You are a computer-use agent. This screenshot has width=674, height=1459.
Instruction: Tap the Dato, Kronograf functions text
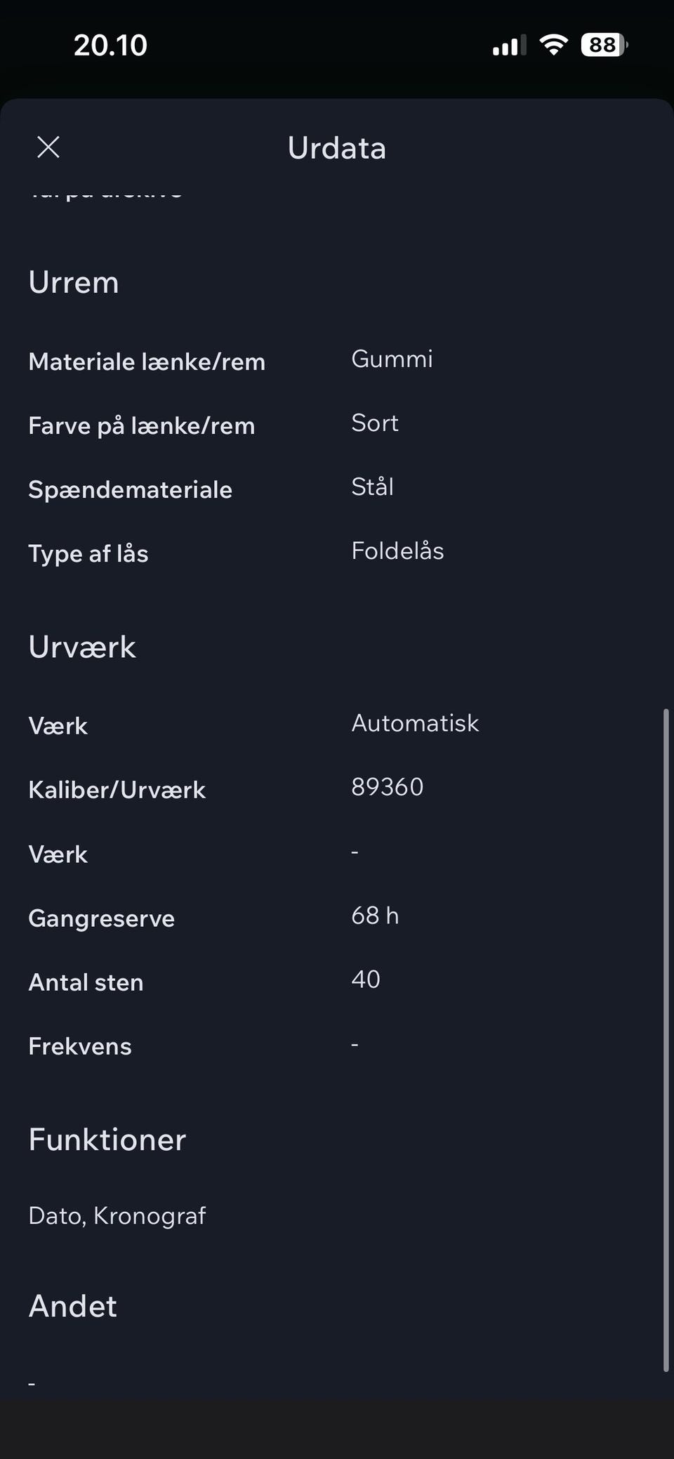point(117,1215)
